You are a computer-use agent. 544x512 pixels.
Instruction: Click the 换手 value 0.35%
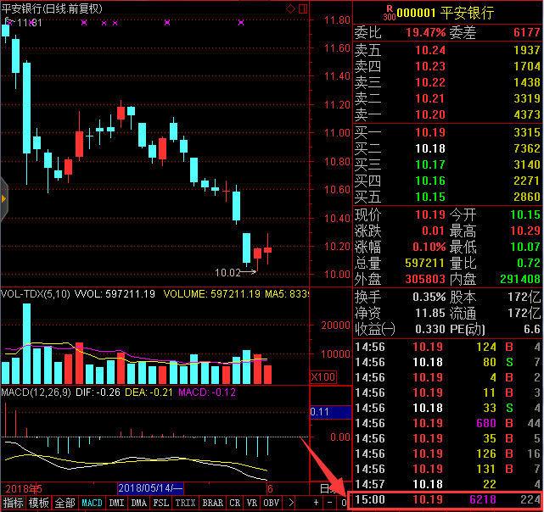click(x=429, y=297)
